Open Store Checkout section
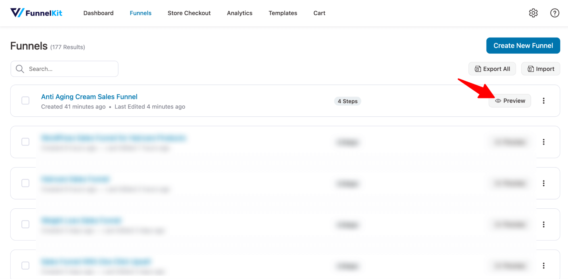The width and height of the screenshot is (568, 279). [189, 13]
